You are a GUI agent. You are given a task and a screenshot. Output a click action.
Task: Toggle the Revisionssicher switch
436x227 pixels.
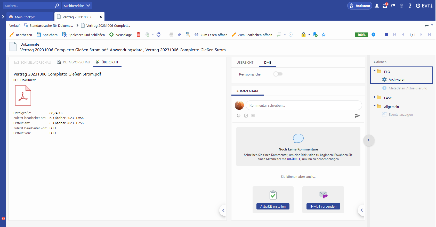(x=278, y=74)
